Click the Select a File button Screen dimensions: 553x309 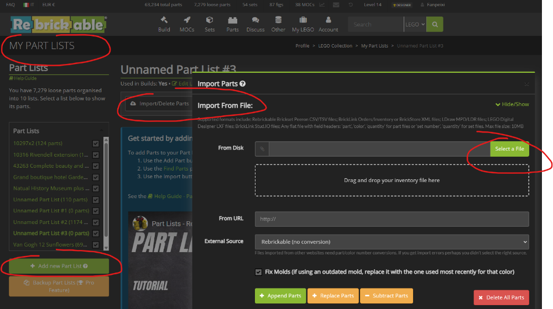tap(509, 149)
